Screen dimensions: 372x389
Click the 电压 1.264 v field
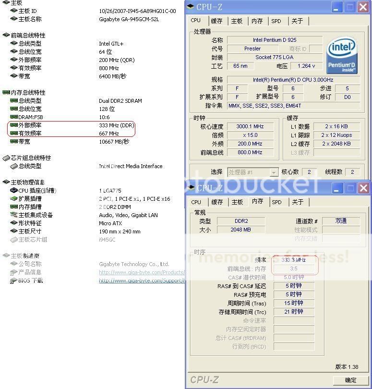coord(306,66)
